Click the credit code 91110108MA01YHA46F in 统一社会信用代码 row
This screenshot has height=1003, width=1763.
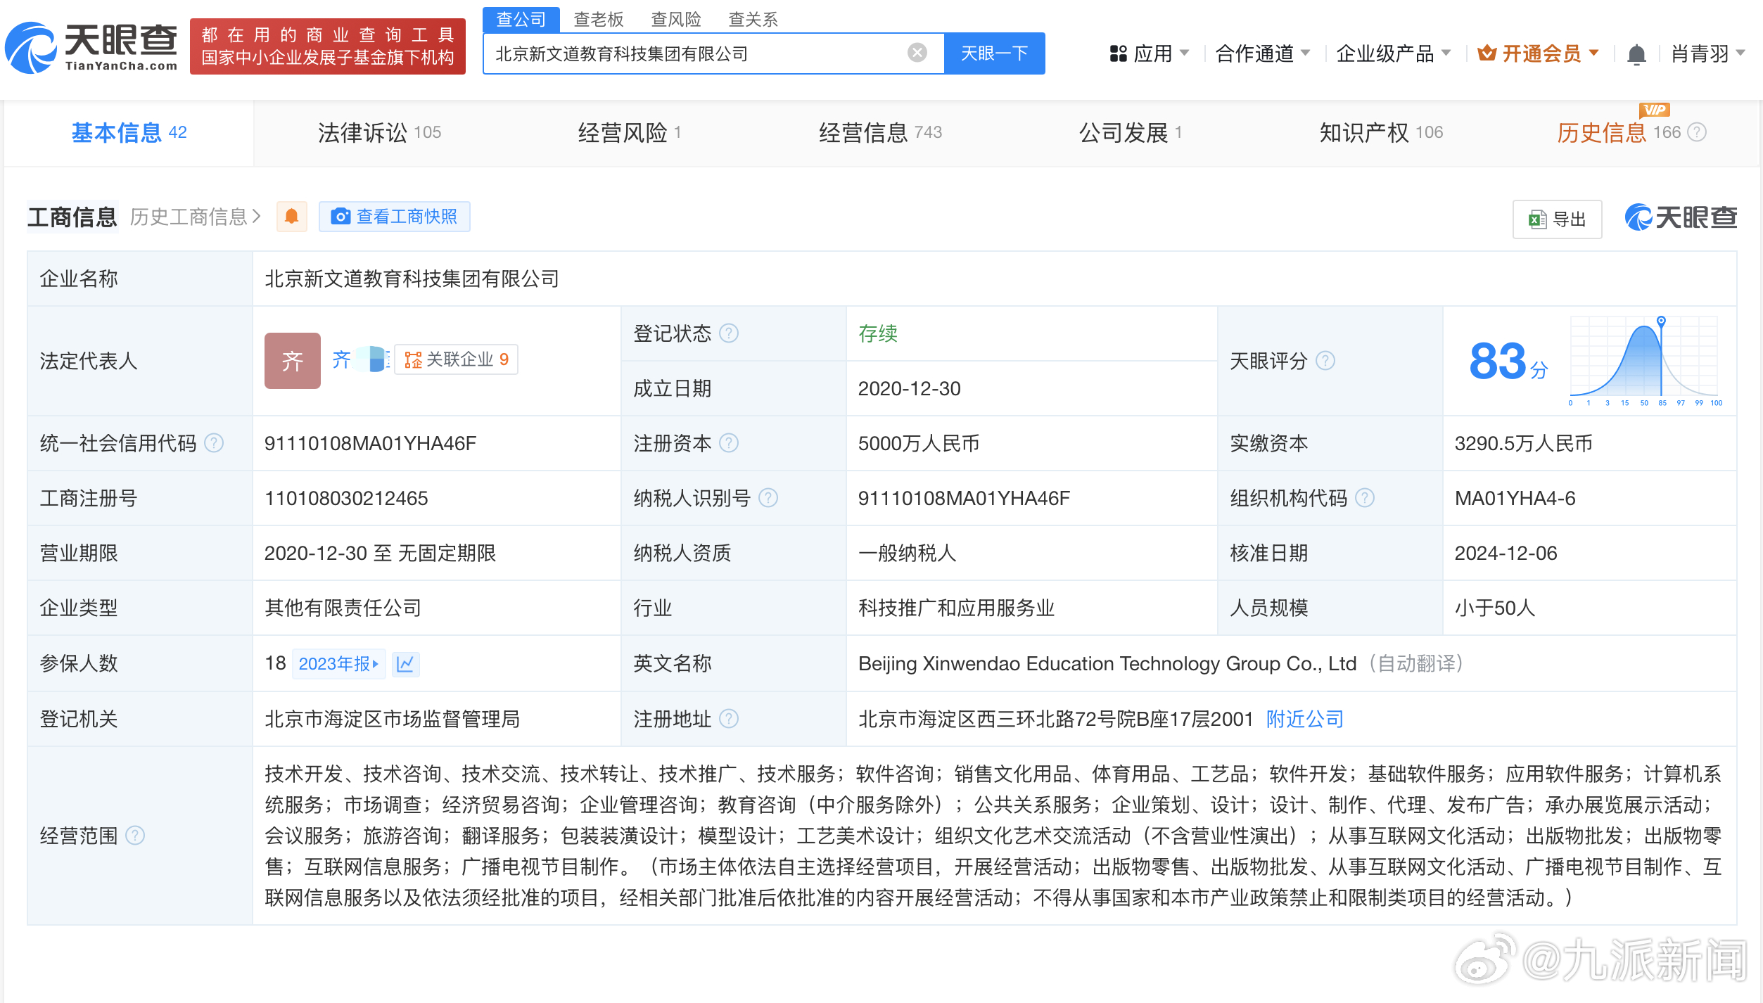click(x=370, y=443)
